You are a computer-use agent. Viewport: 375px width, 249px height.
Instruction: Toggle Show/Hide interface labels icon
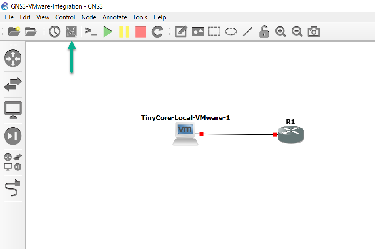pos(71,32)
